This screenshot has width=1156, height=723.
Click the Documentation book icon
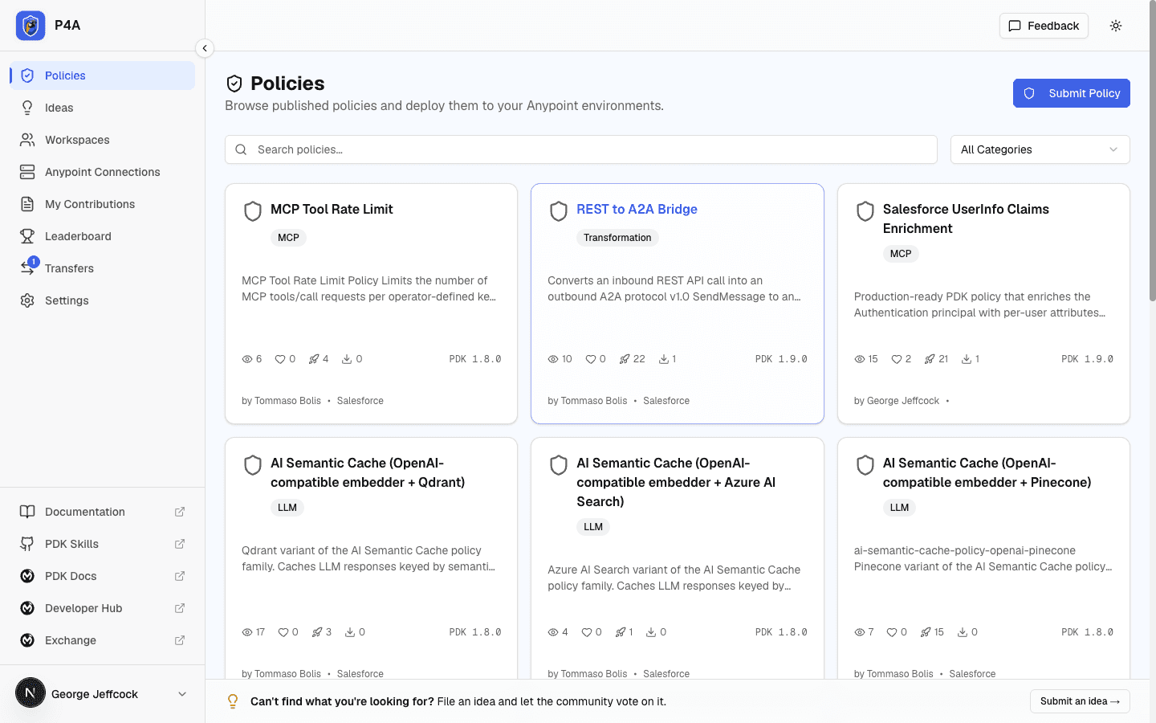pos(27,512)
